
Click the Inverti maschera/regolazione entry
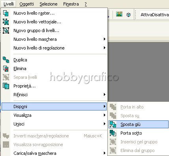pos(54,136)
